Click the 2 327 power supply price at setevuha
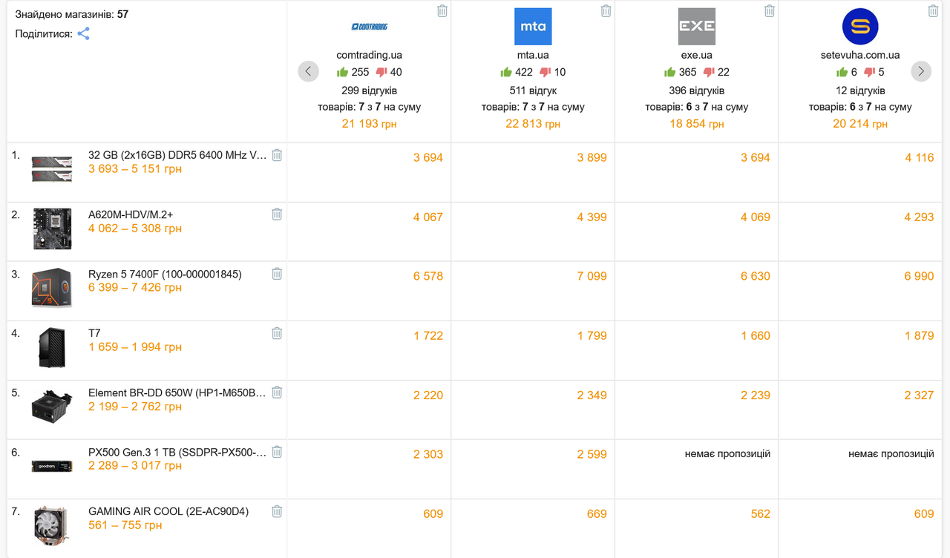Screen dimensions: 950x558 click(x=920, y=395)
